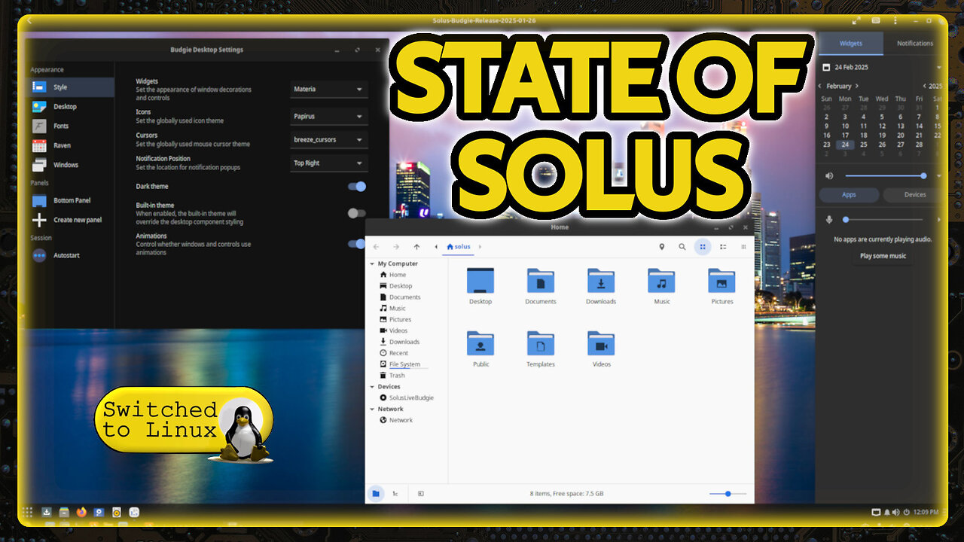Adjust file manager zoom slider
Screen dimensions: 964x542
coord(728,494)
